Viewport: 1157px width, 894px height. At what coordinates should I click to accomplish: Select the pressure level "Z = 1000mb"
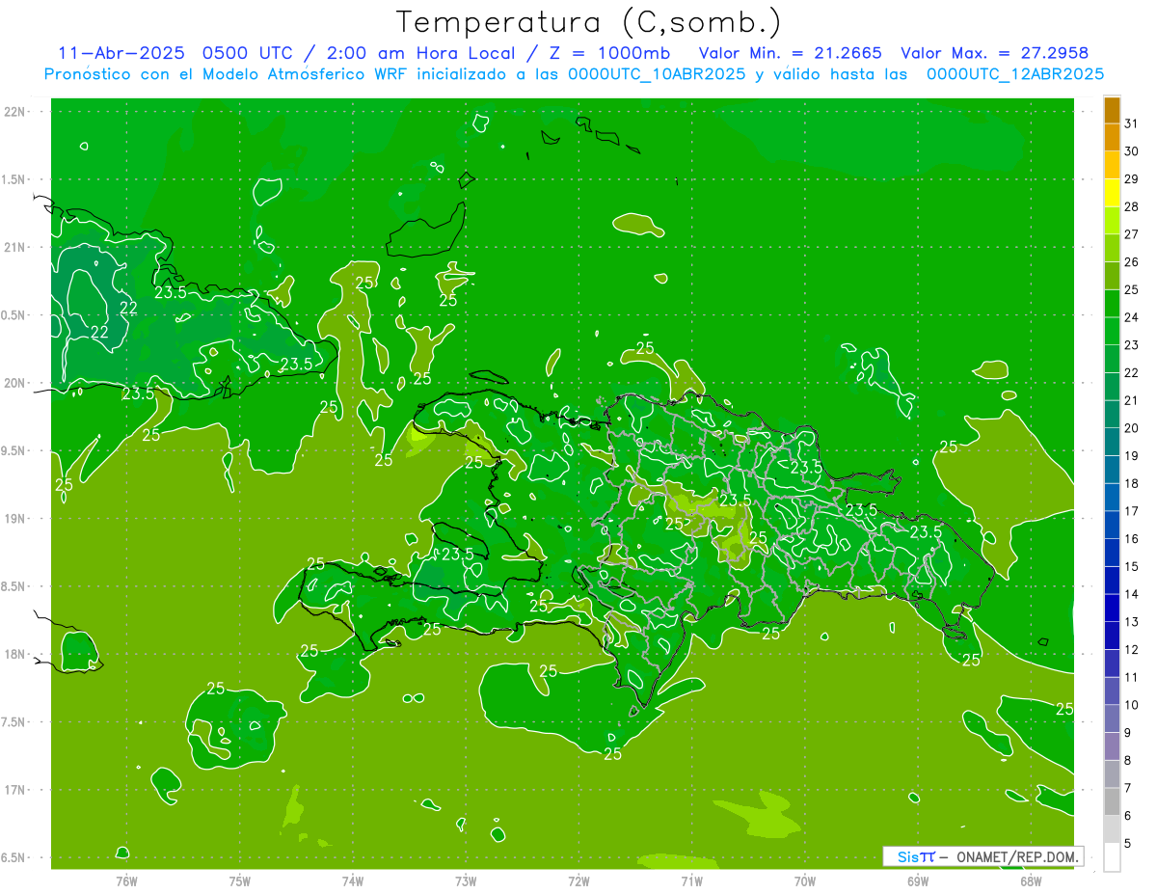(611, 53)
